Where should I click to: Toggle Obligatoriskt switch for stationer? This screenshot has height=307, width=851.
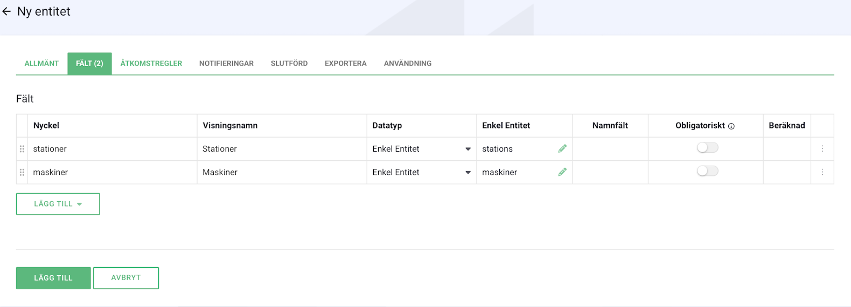point(707,147)
